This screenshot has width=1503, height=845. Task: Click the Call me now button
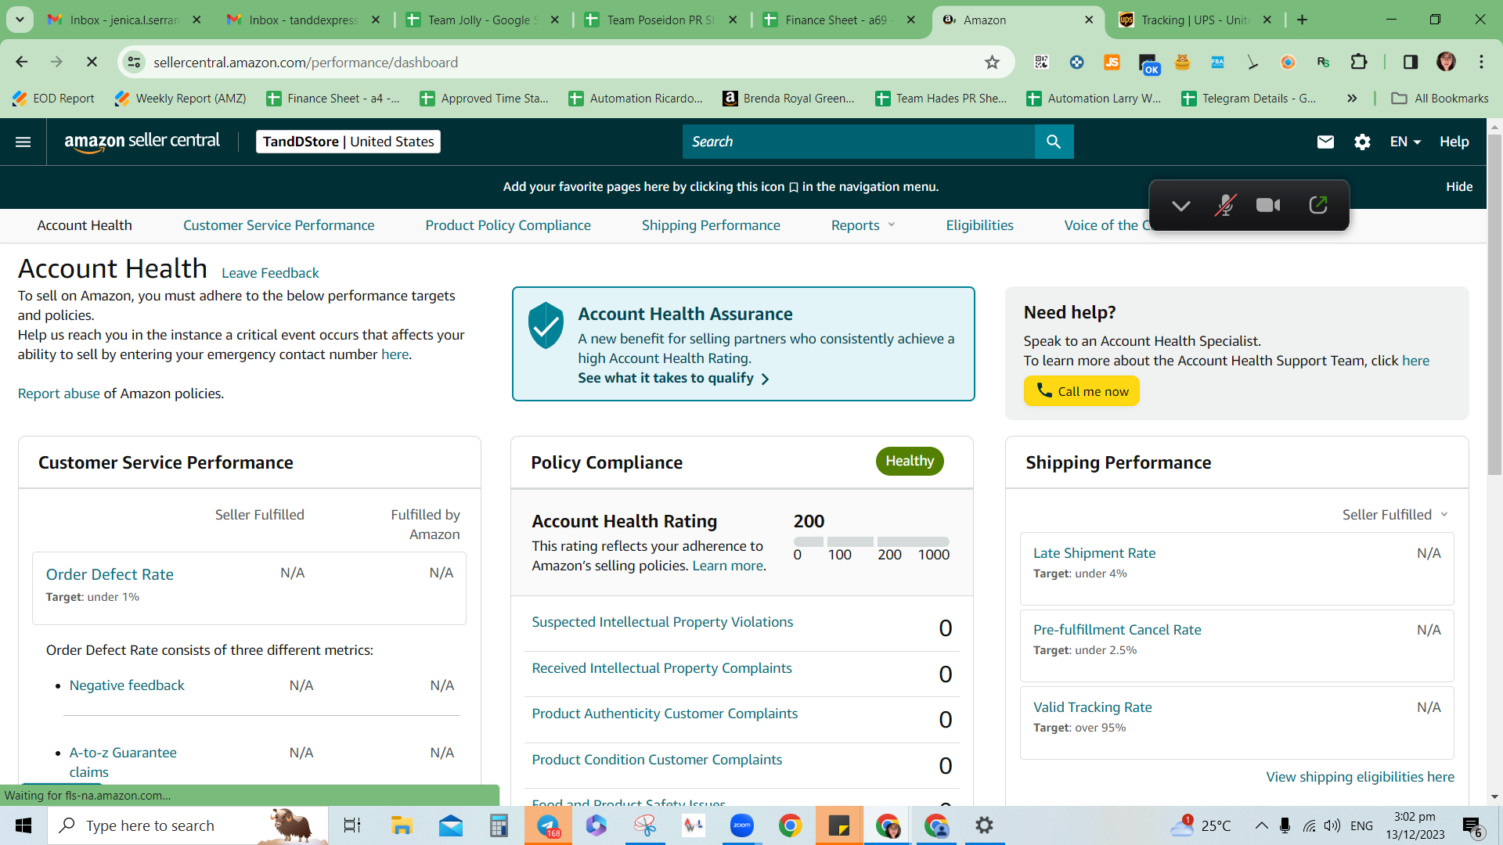[x=1081, y=391]
